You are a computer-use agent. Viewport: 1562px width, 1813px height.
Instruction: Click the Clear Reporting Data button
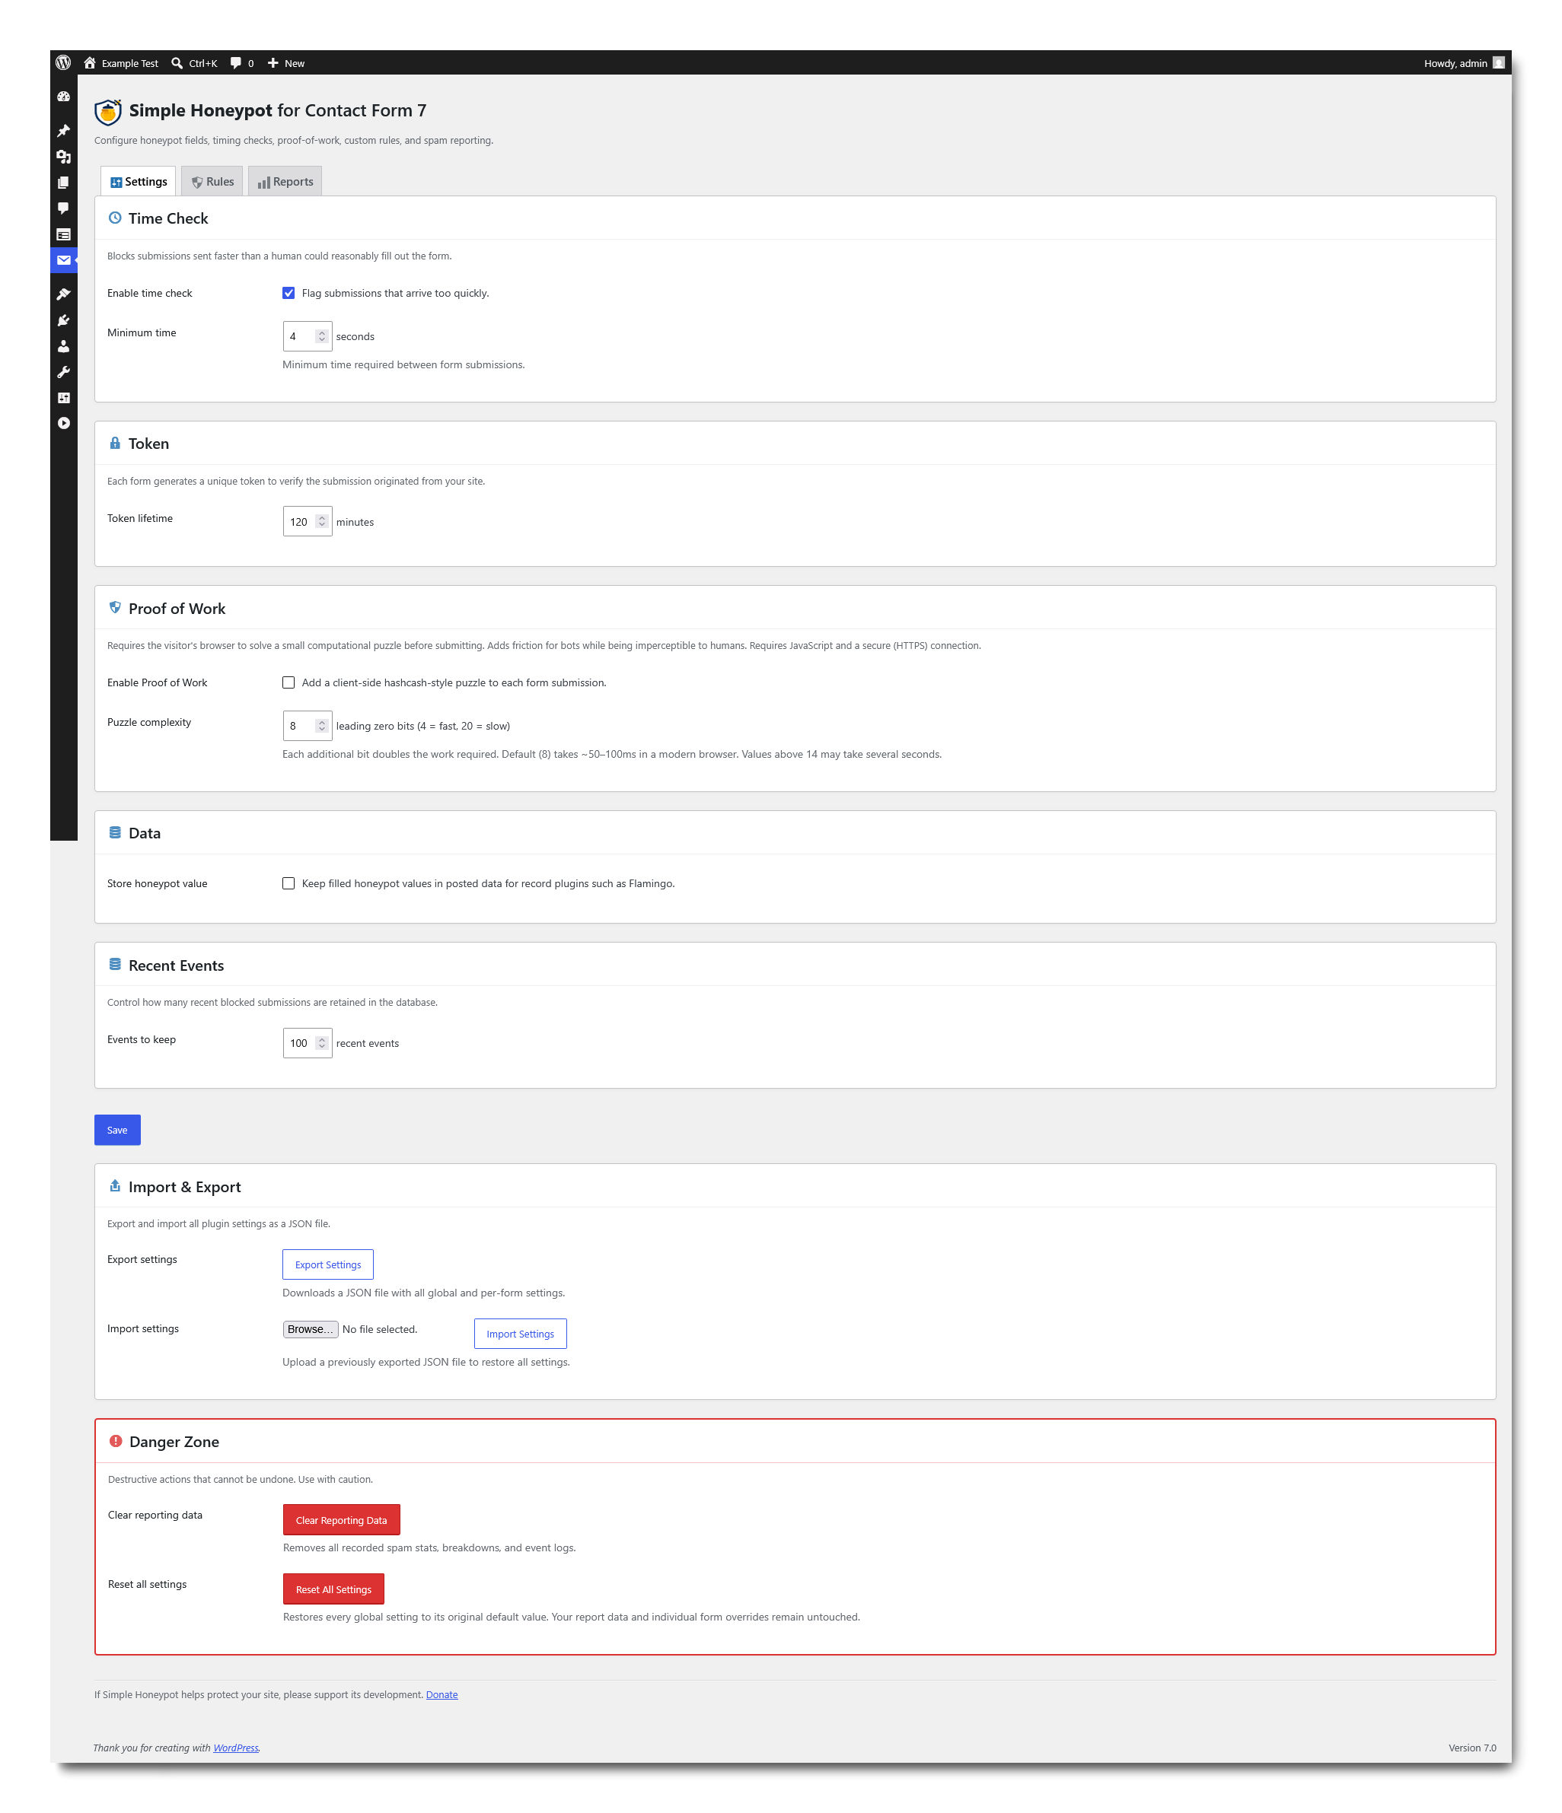342,1520
